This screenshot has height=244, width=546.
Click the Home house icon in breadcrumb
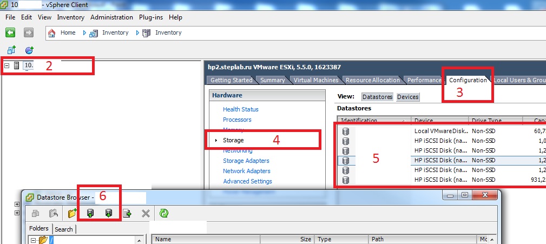click(x=52, y=33)
